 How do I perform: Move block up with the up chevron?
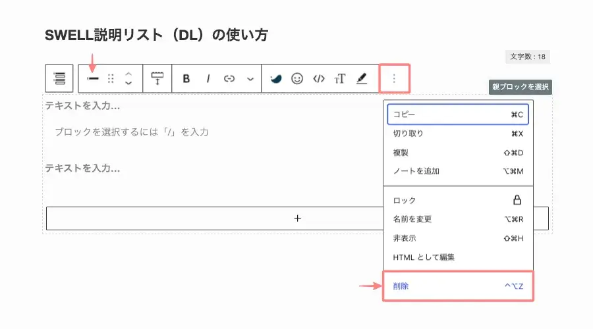(x=128, y=74)
